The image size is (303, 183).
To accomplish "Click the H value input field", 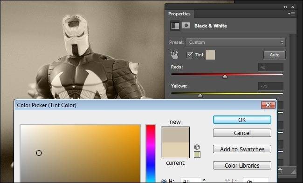I will point(191,180).
